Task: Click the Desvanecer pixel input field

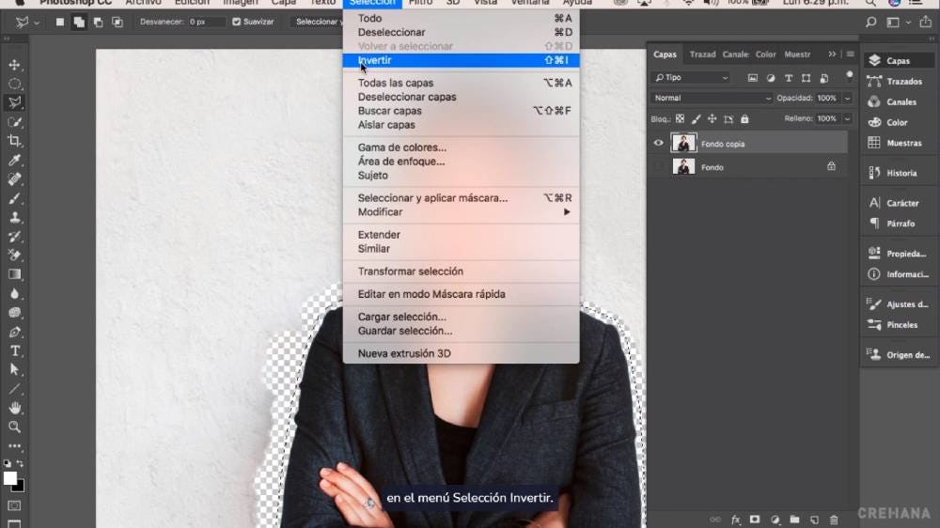Action: pos(206,22)
